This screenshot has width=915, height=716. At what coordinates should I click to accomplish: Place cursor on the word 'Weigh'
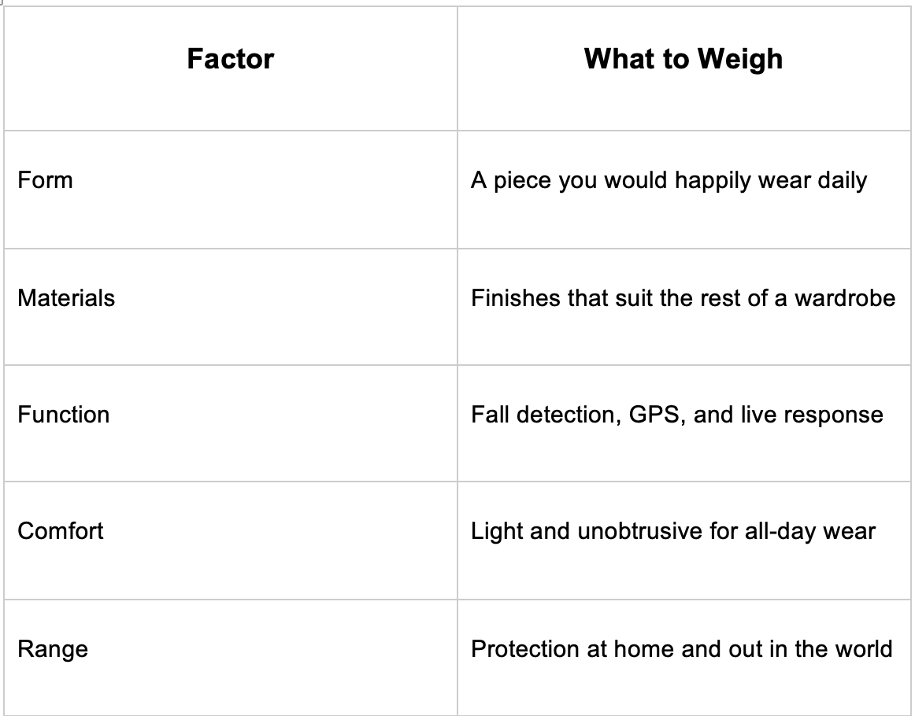click(x=740, y=59)
